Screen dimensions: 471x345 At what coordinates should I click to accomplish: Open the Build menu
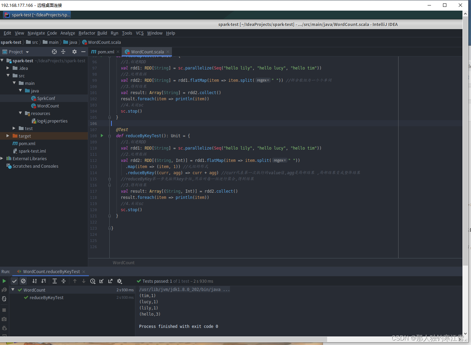102,33
